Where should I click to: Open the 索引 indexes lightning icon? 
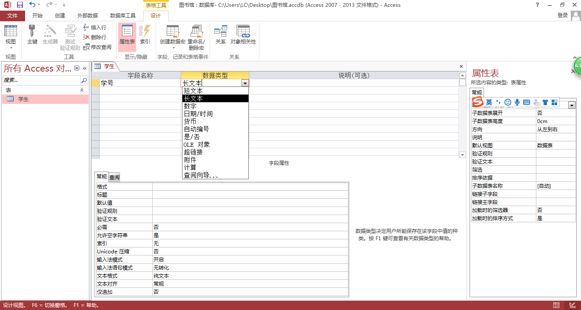tap(145, 31)
